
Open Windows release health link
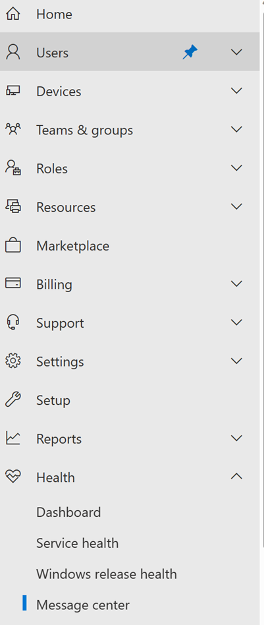click(x=106, y=574)
